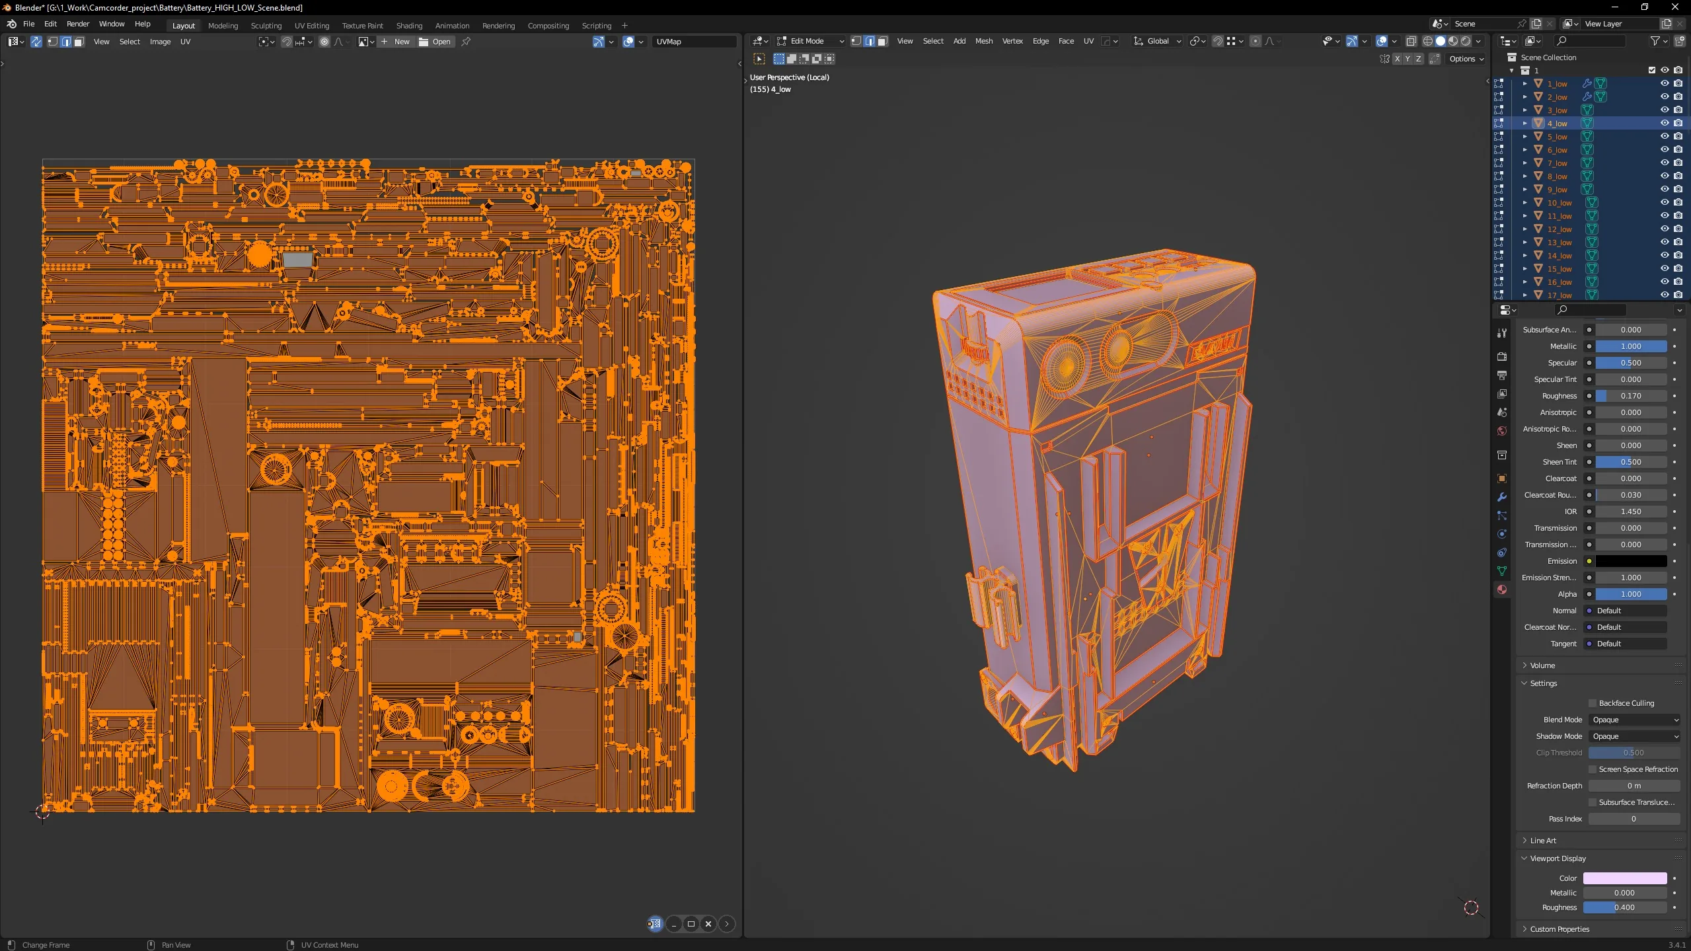1691x951 pixels.
Task: Switch to face select mode in 3D viewport
Action: coord(882,41)
